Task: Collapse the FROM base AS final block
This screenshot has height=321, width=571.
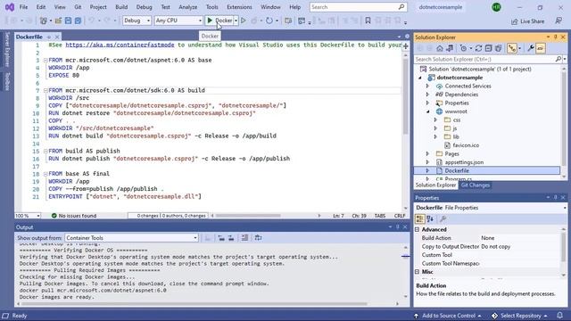Action: (x=46, y=174)
